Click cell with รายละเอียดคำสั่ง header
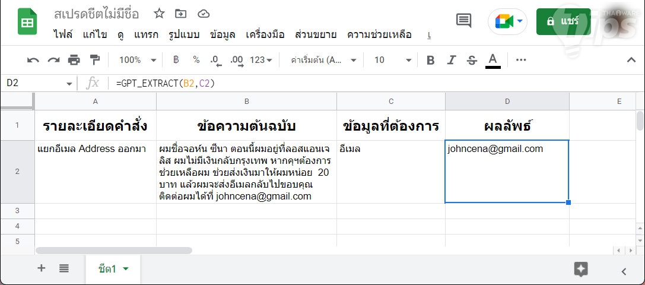 [96, 125]
